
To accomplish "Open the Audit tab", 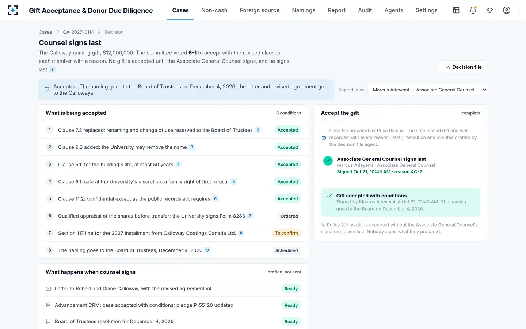I will 365,10.
